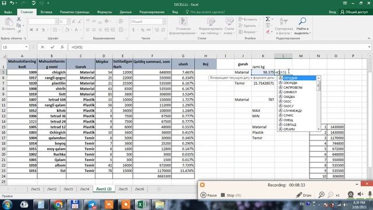Collapse the ribbon with chevron
Viewport: 373px width, 210px height.
coord(369,38)
